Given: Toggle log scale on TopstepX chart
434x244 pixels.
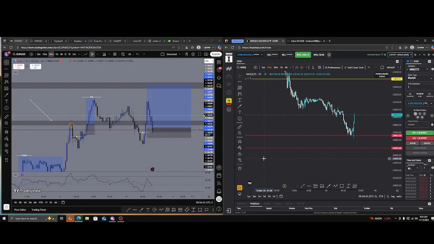Looking at the screenshot, I should pos(393,197).
